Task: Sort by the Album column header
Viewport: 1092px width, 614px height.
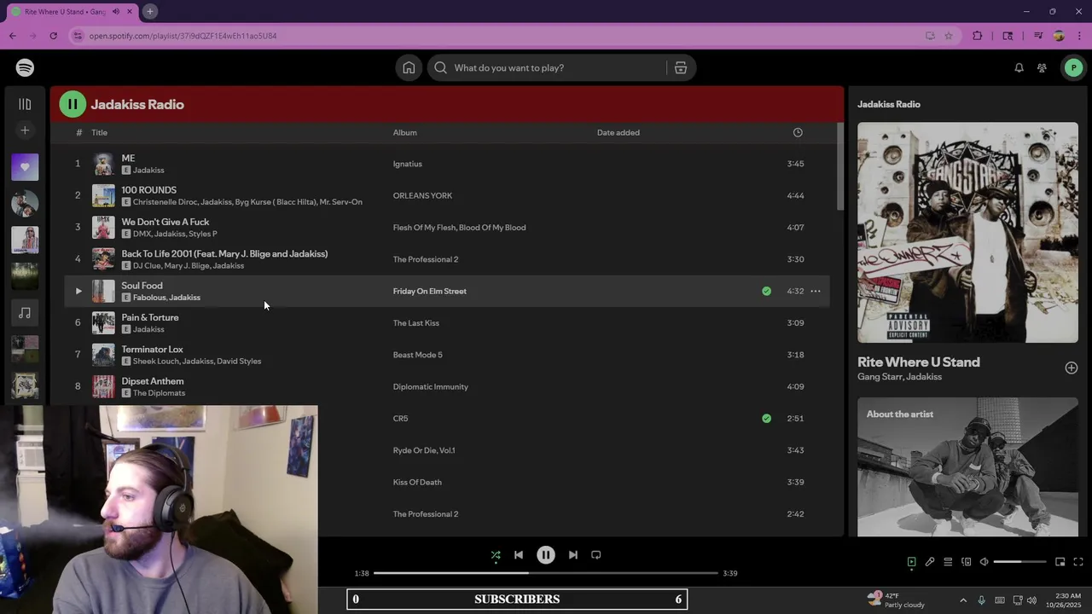Action: [404, 132]
